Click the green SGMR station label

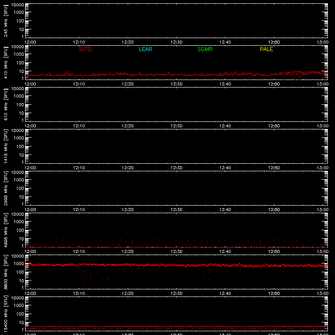point(205,49)
